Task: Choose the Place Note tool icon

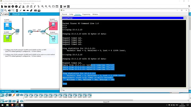Action: [x=17, y=10]
